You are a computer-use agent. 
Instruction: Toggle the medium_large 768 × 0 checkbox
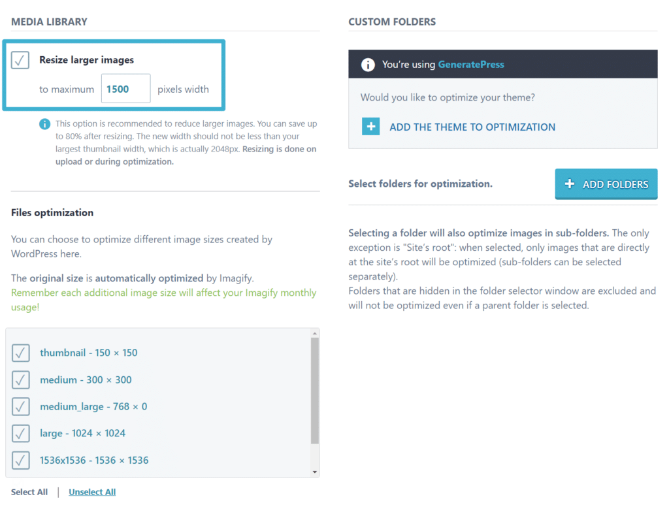point(21,406)
